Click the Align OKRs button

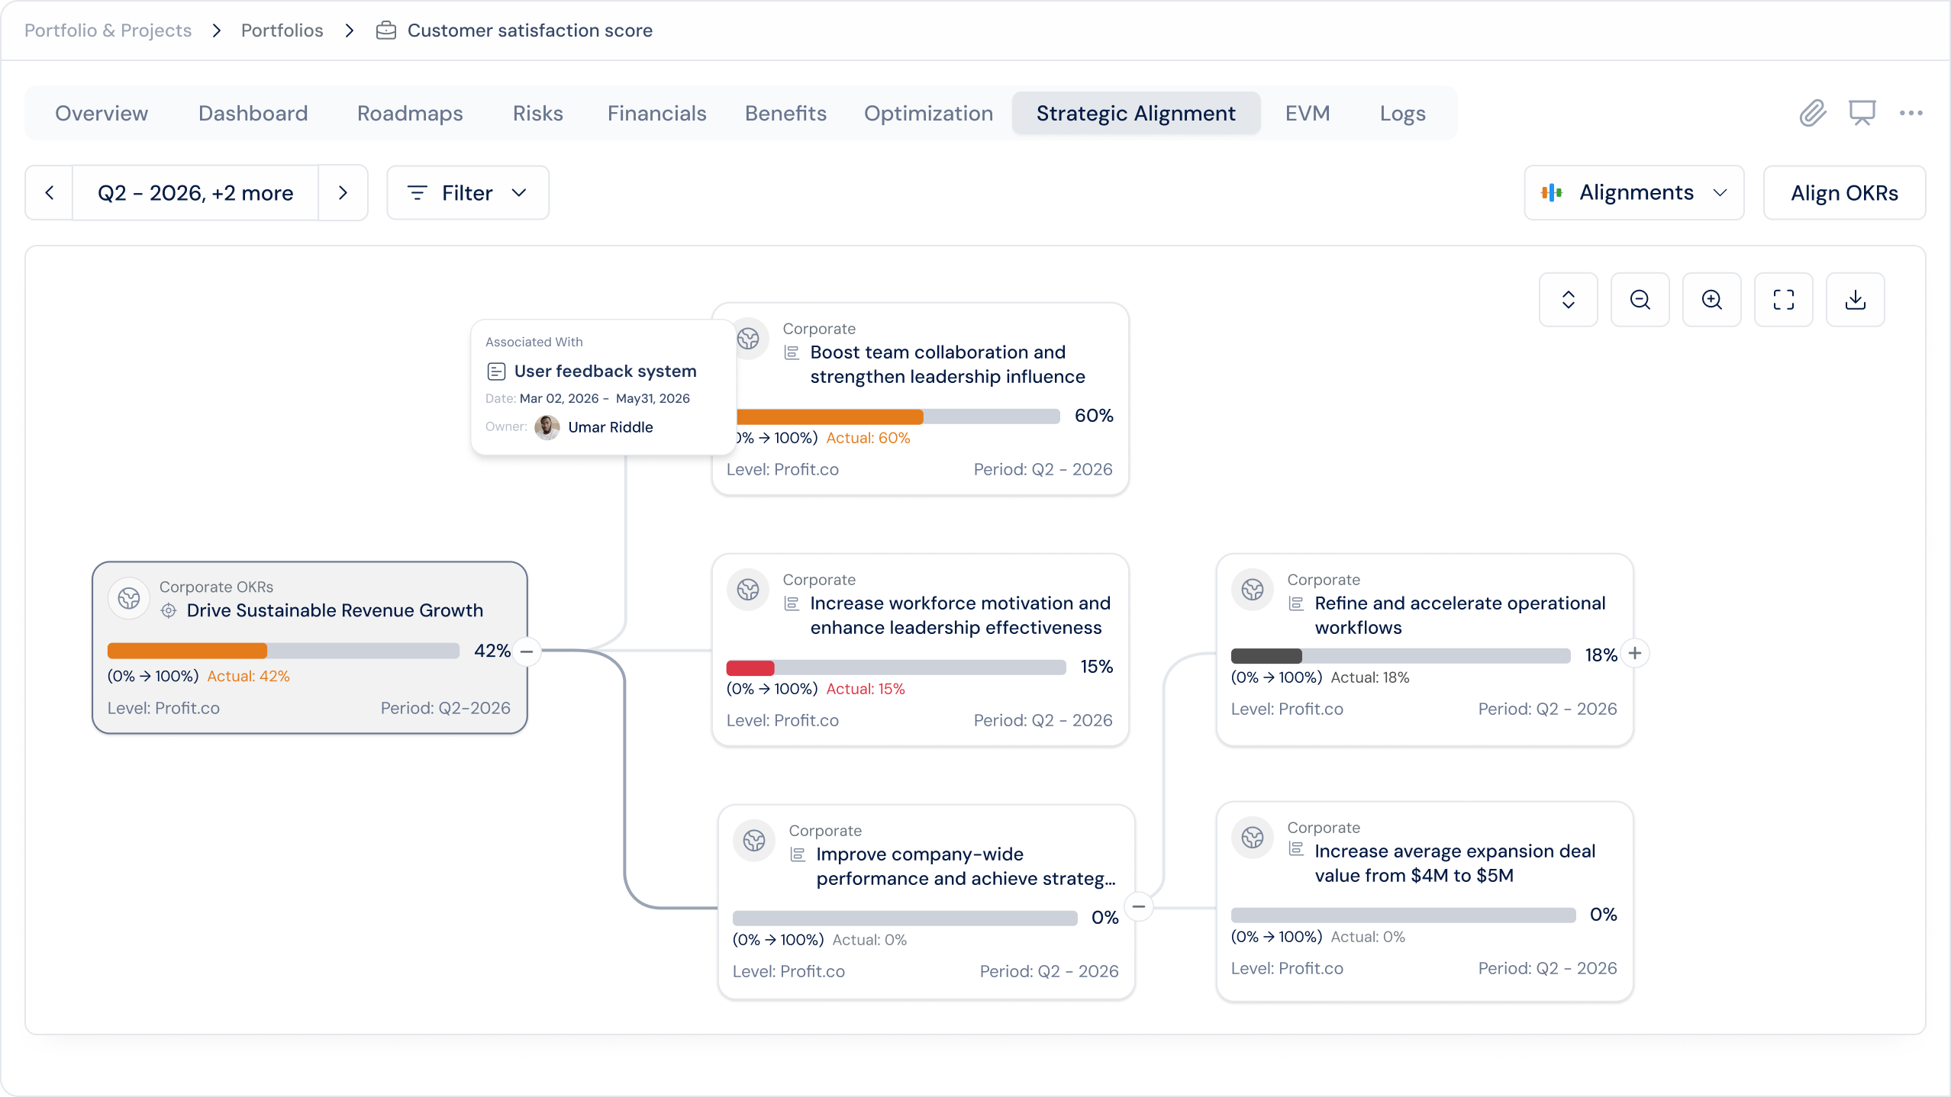(1844, 193)
